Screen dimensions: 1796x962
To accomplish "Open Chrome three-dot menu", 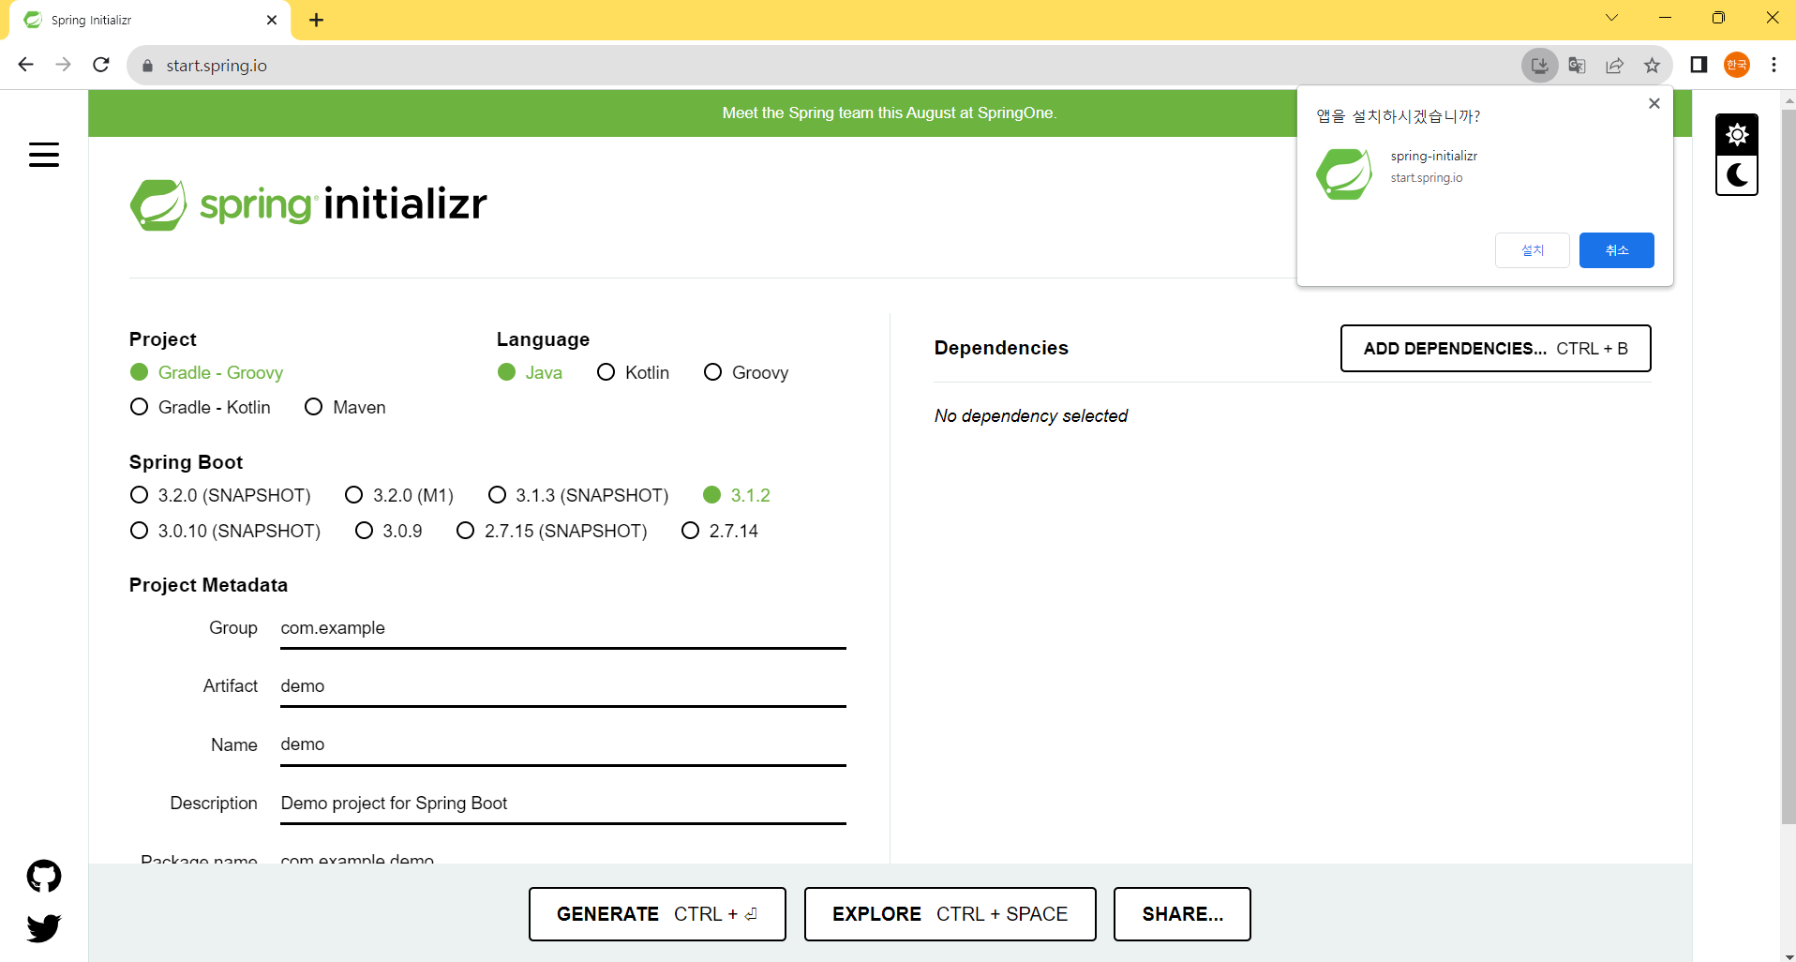I will (1774, 65).
